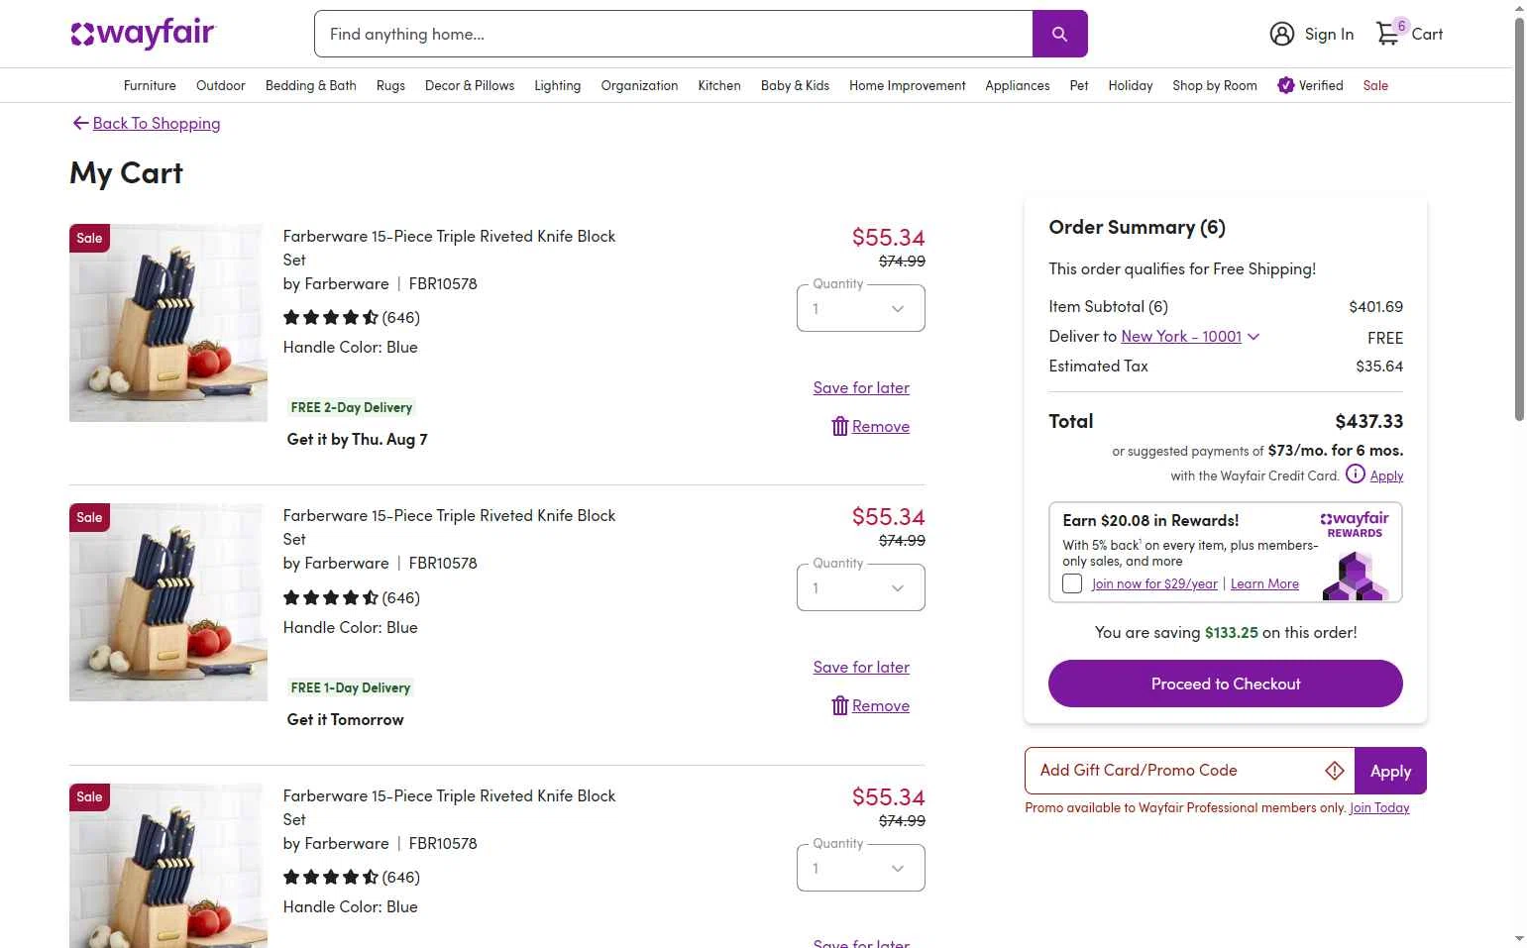Click the $437.33 total amount
The width and height of the screenshot is (1527, 948).
[x=1369, y=421]
